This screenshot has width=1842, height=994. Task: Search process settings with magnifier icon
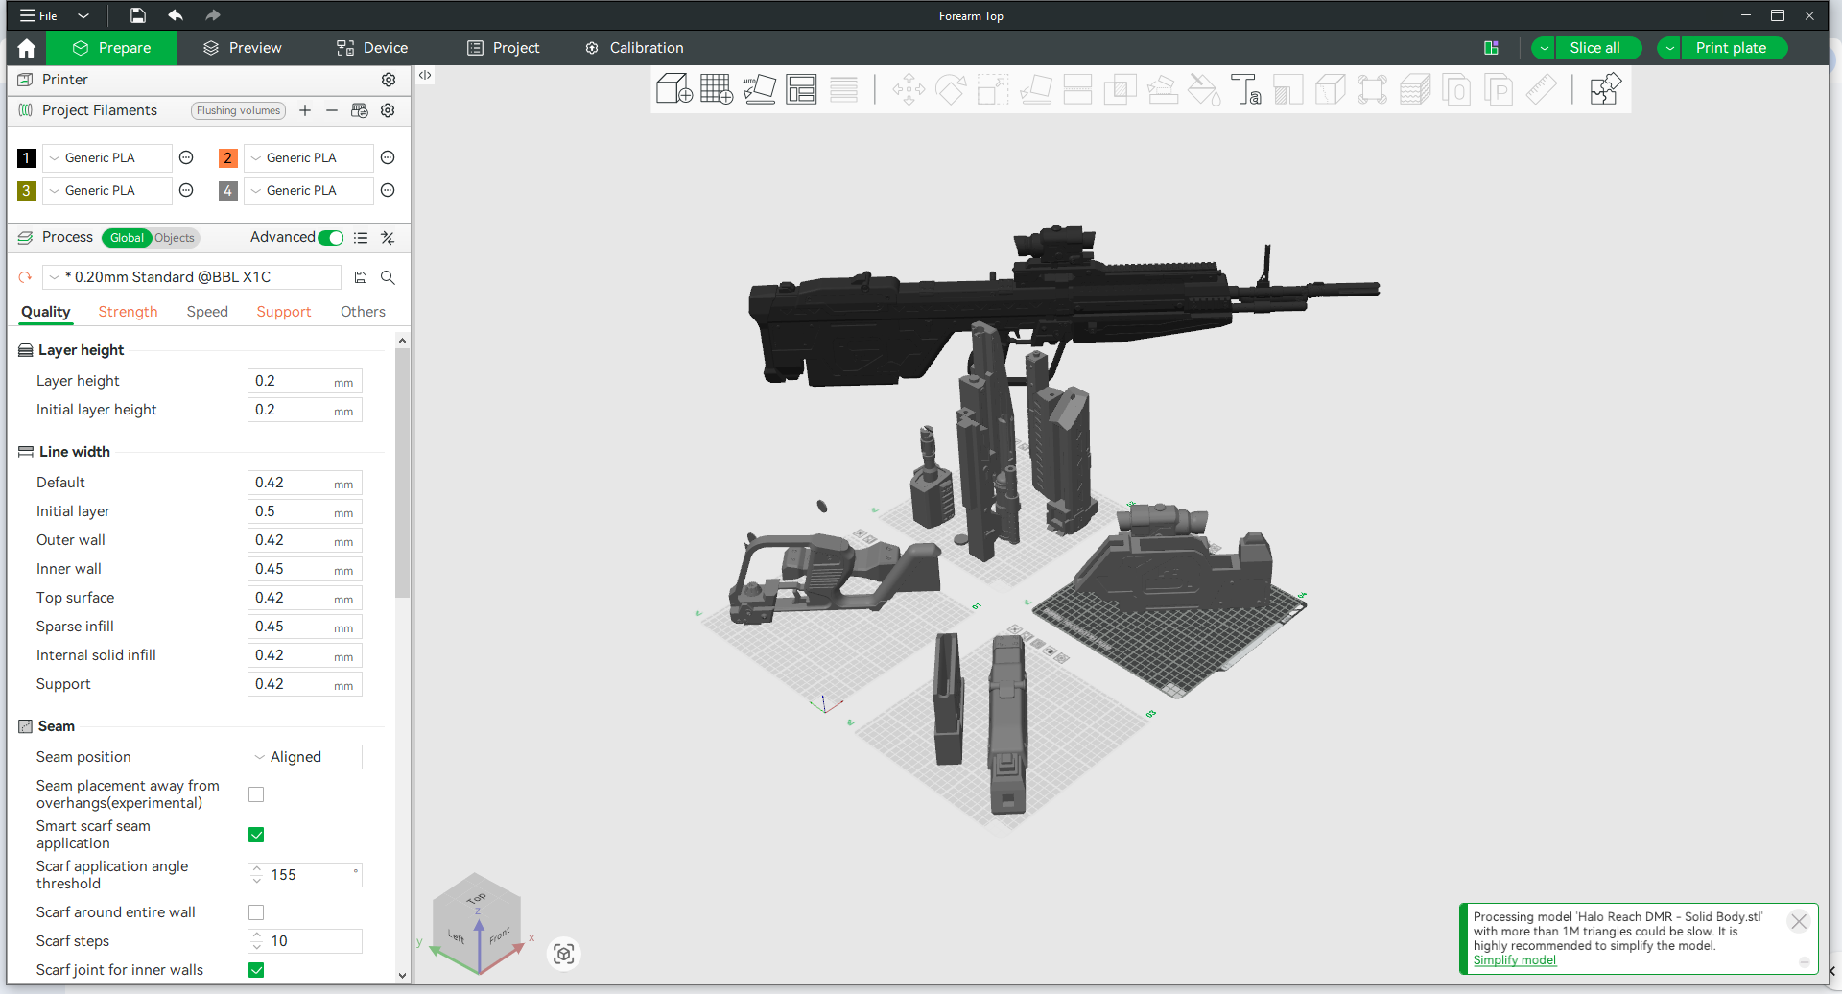388,277
